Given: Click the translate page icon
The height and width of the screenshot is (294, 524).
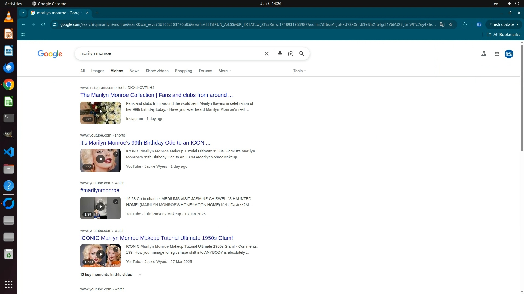Looking at the screenshot, I should (442, 24).
